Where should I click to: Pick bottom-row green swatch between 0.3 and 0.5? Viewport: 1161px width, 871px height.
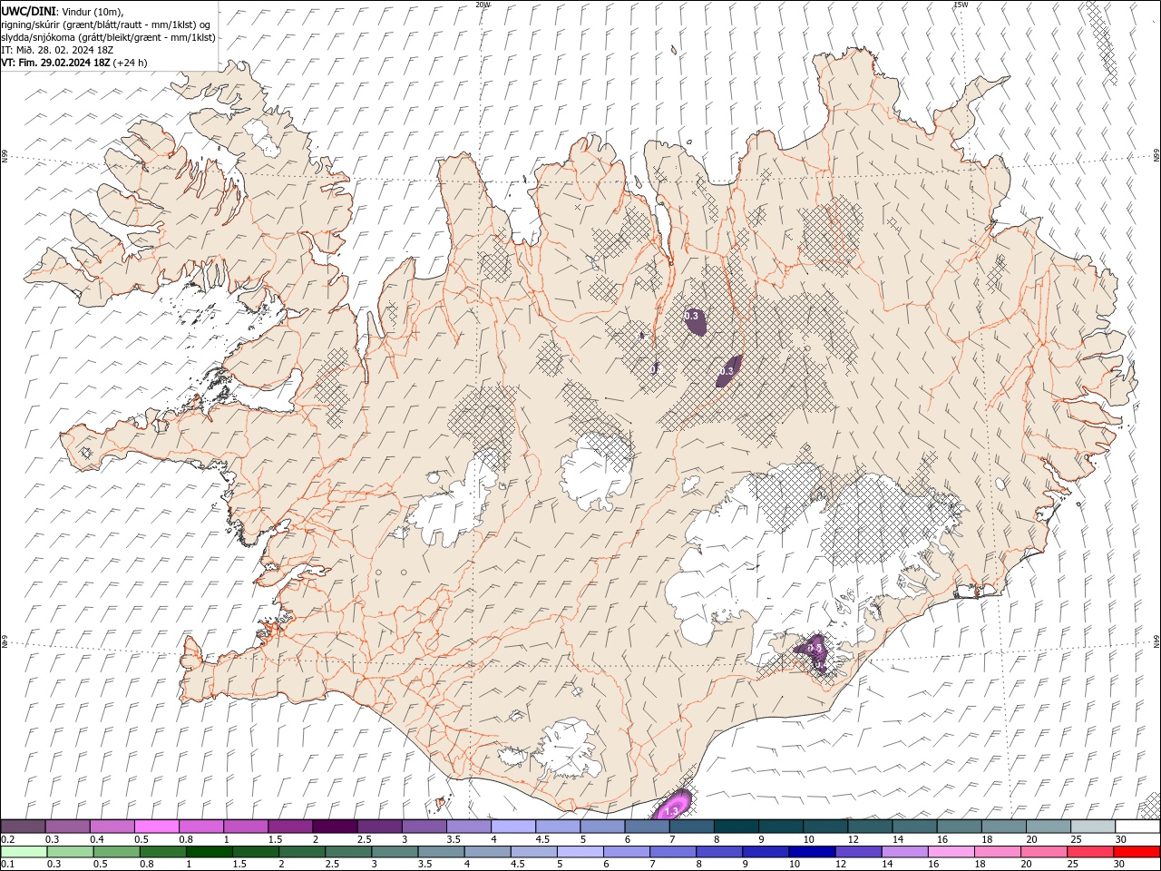click(72, 852)
